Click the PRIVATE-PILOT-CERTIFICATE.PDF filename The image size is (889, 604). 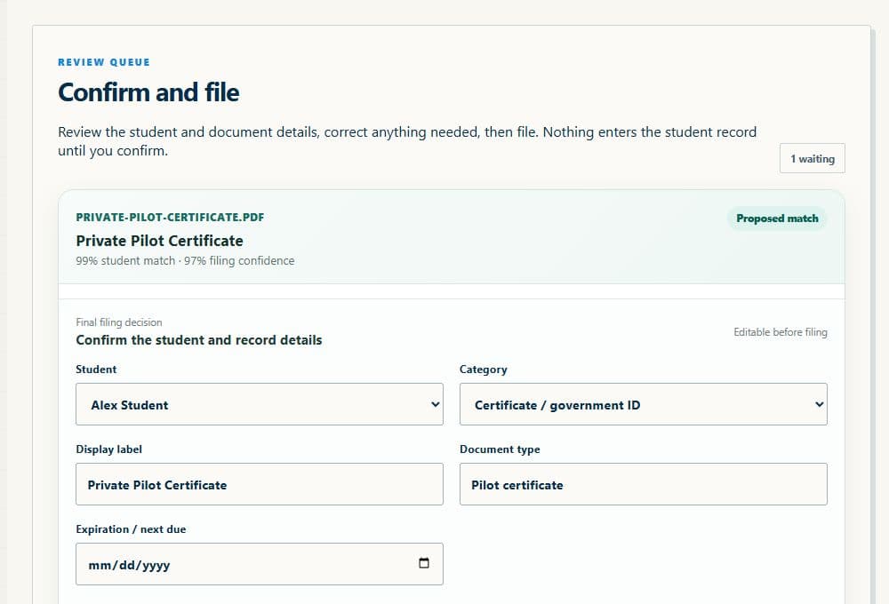(170, 218)
